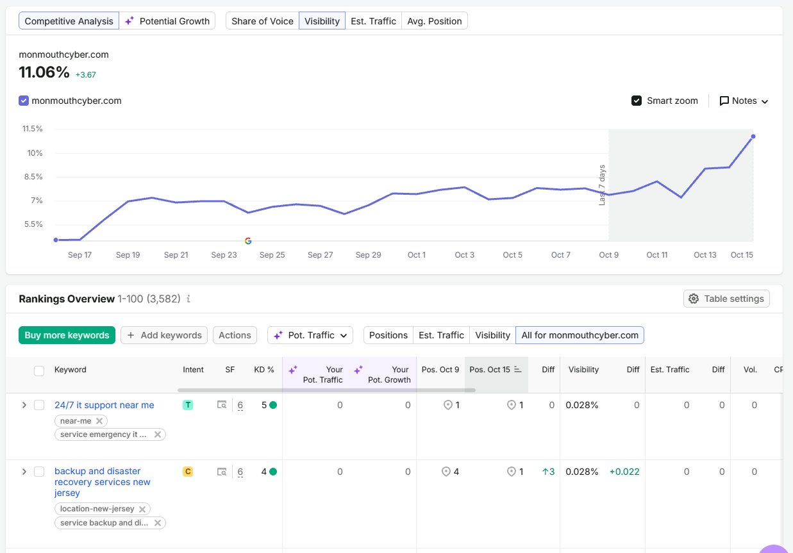The height and width of the screenshot is (553, 793).
Task: Show Visibility table view
Action: 492,335
